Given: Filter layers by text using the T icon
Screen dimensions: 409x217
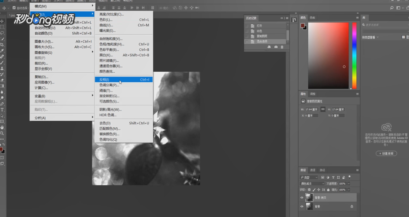Looking at the screenshot, I should pyautogui.click(x=333, y=177).
